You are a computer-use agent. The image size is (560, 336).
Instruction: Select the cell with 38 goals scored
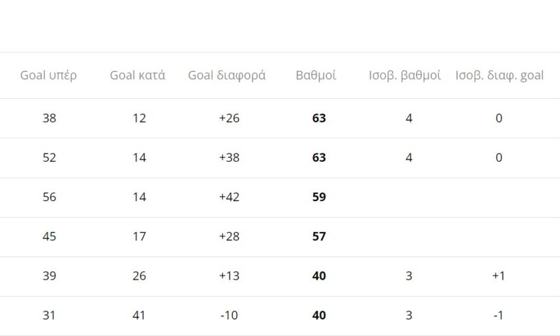pyautogui.click(x=49, y=119)
